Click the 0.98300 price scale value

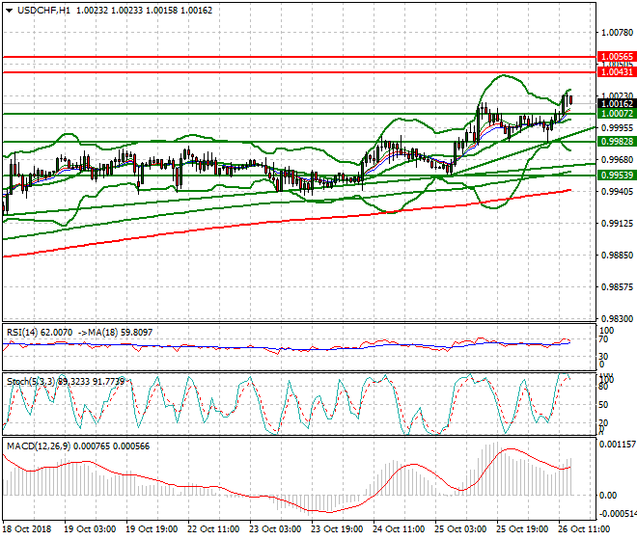click(617, 319)
